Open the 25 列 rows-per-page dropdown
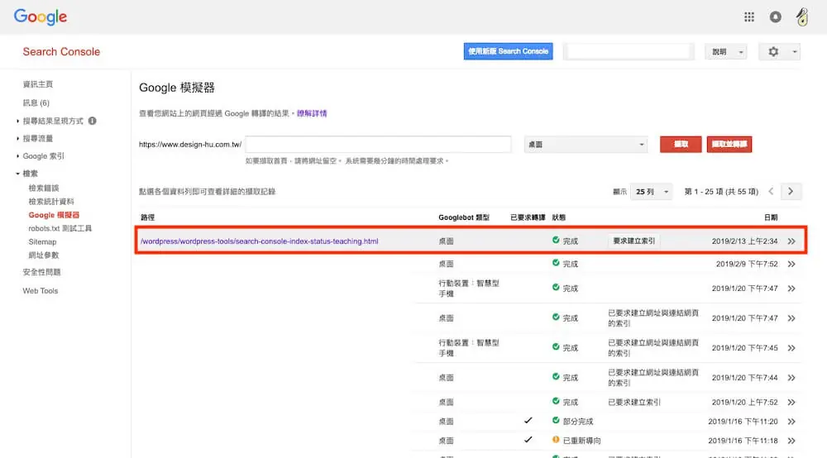827x458 pixels. 652,191
